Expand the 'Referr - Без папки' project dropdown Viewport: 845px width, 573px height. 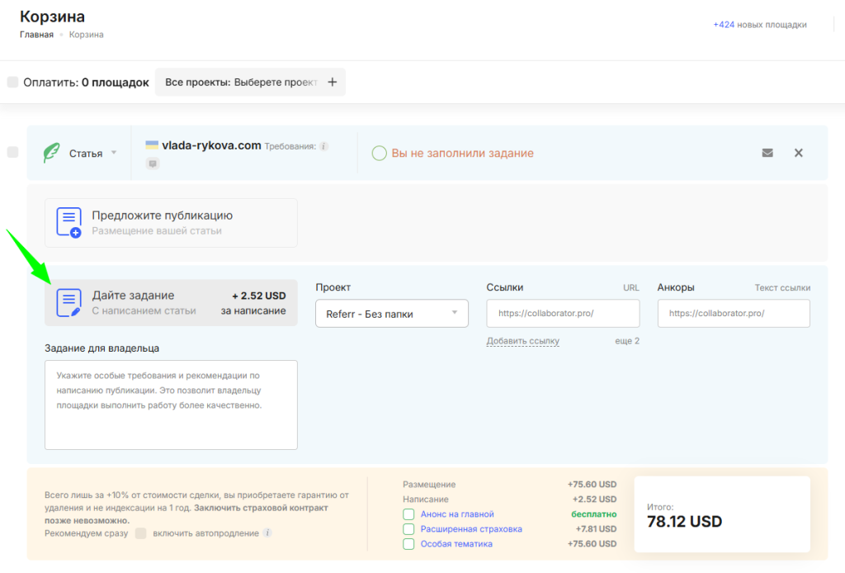click(391, 314)
